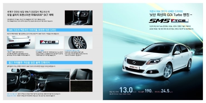Screen dimensions: 206x103
Task: Click the 24.5 kg.m torque figure
Action: pos(166,91)
